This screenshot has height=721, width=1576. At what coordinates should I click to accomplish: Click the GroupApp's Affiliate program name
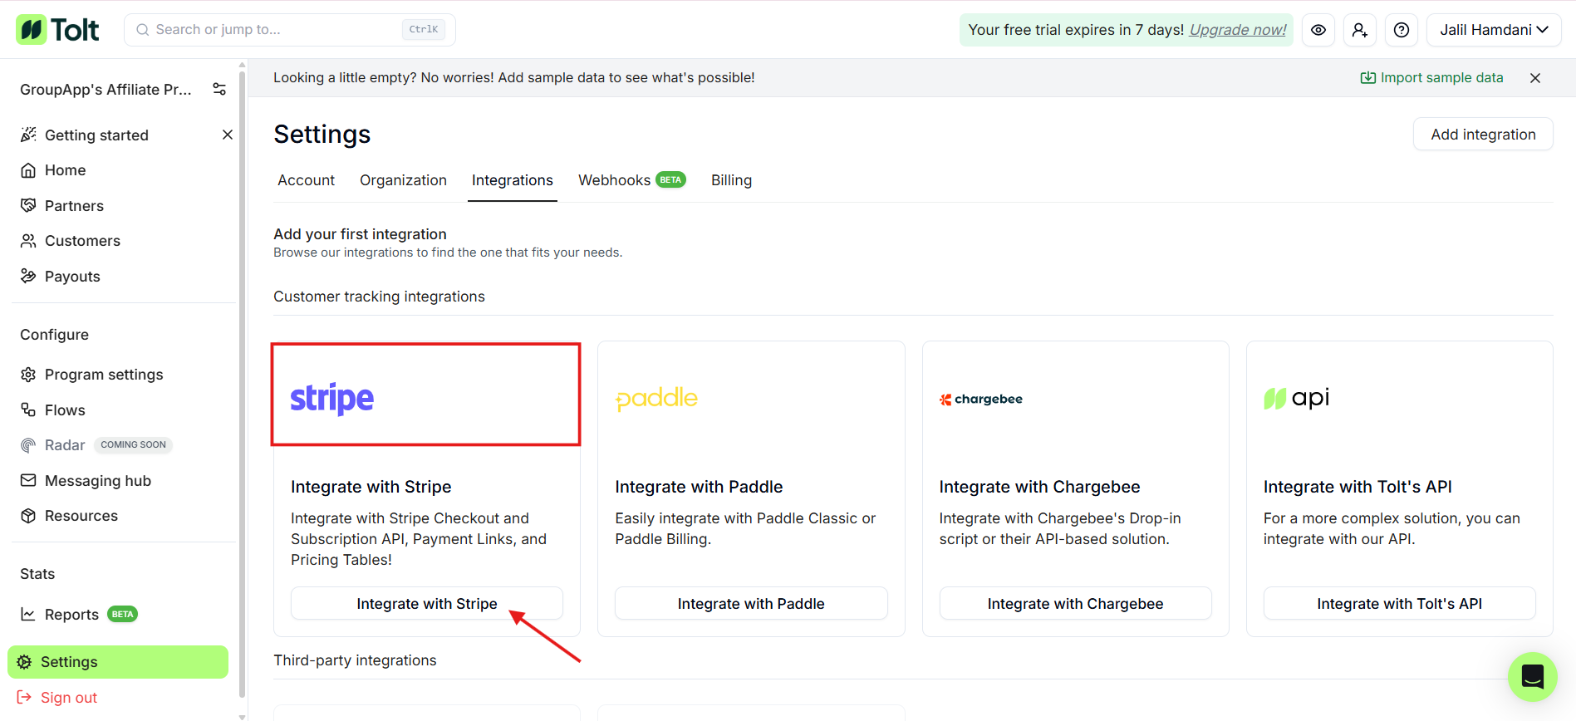click(x=106, y=90)
